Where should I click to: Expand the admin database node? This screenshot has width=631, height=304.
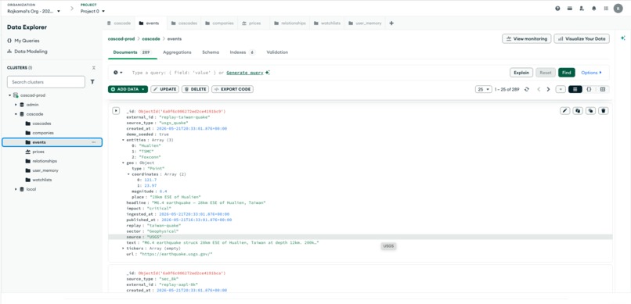16,105
